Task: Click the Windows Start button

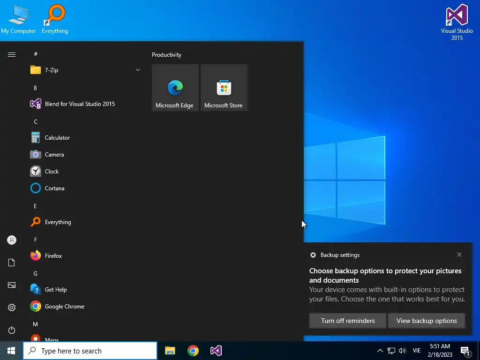Action: (11, 351)
